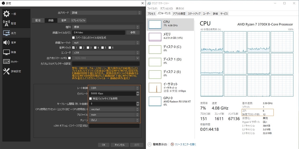Click keyframe interval stepper arrows
The height and width of the screenshot is (149, 299).
coord(138,104)
